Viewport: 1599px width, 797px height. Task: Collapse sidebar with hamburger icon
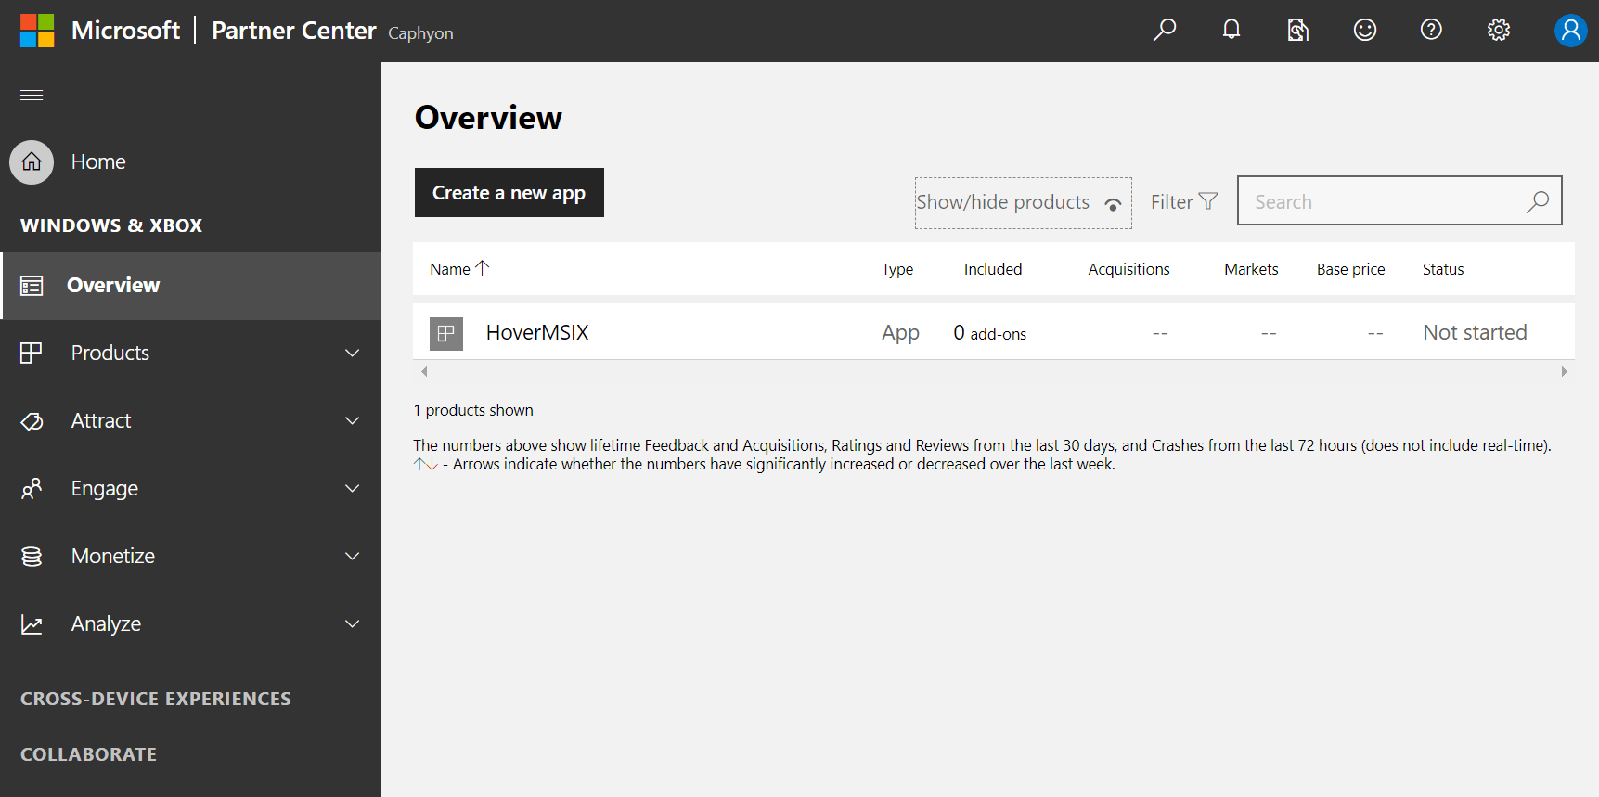(x=32, y=95)
